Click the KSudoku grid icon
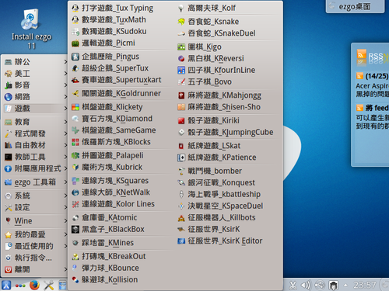The height and width of the screenshot is (291, 389). pos(75,32)
